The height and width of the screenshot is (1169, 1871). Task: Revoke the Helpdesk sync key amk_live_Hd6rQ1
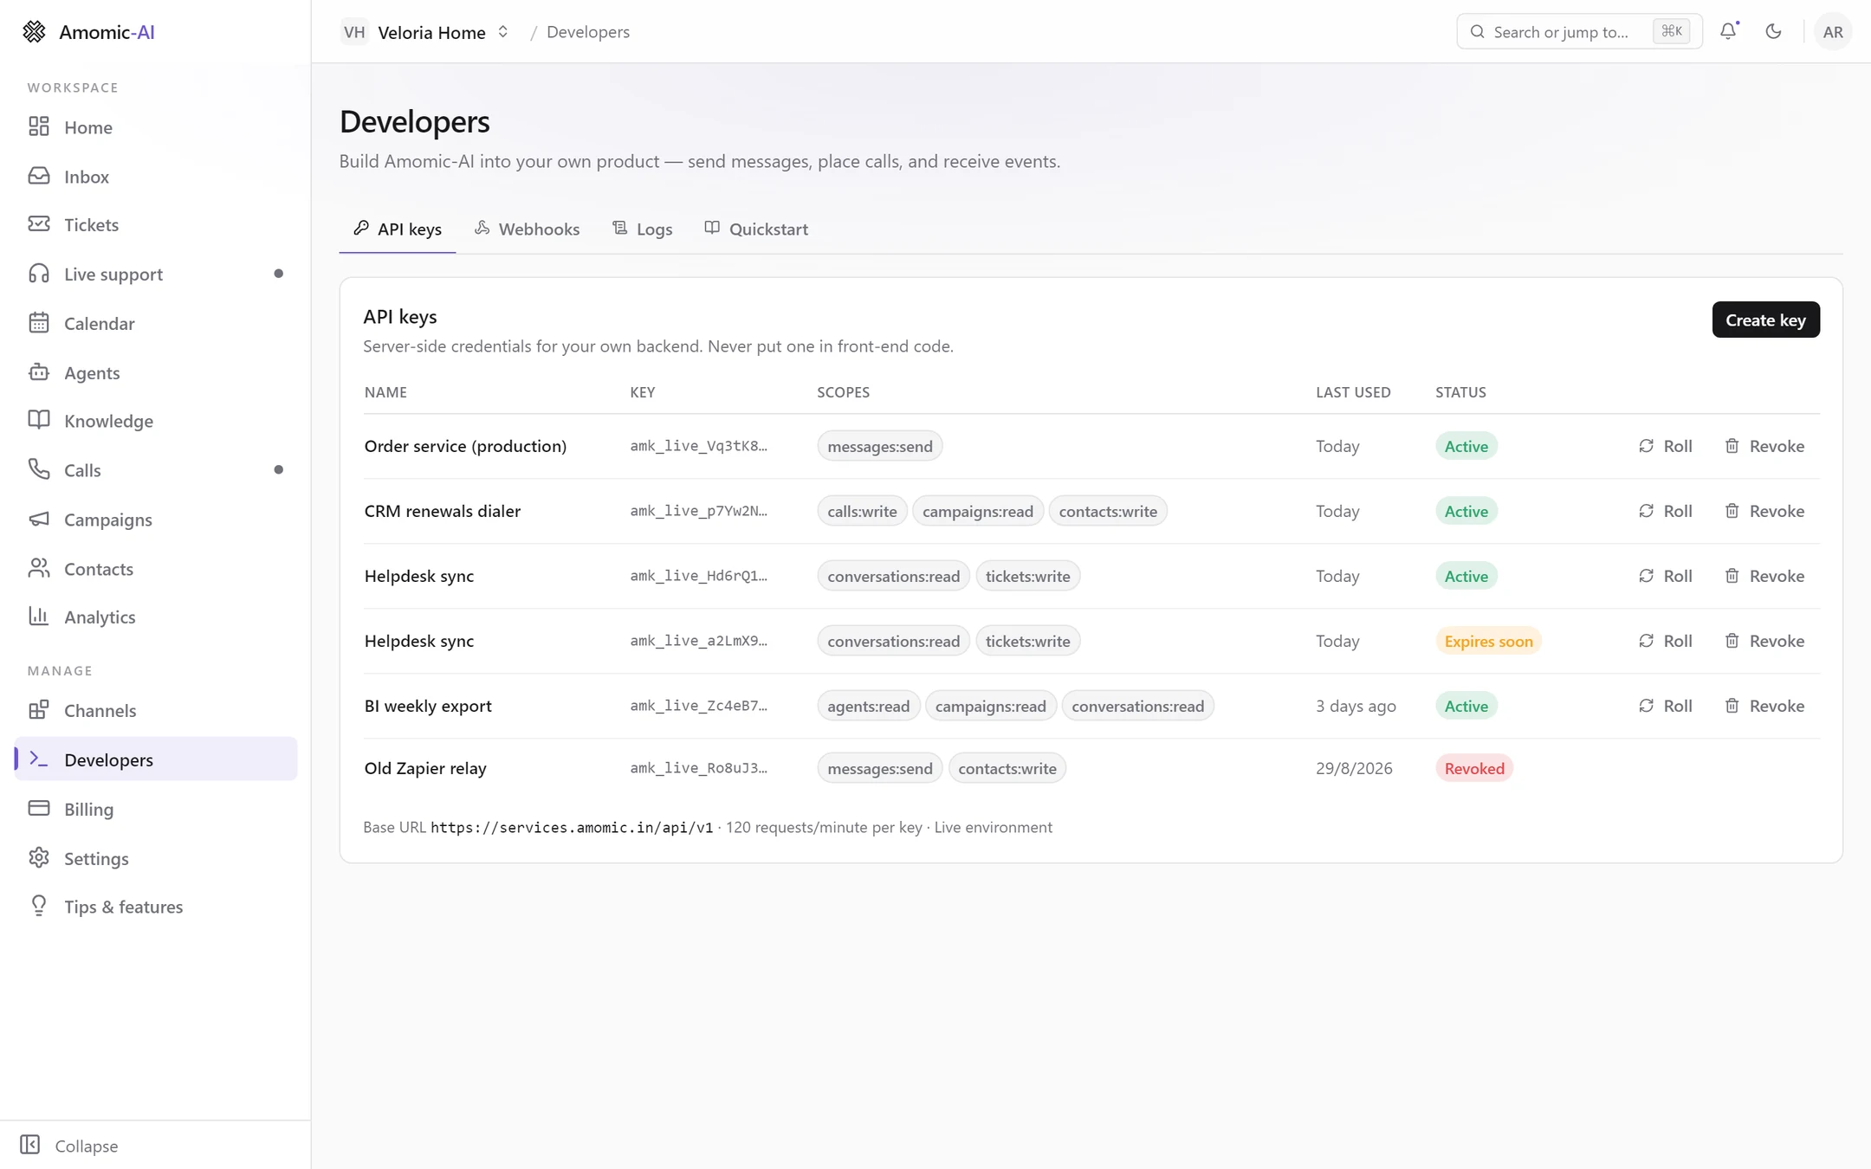point(1764,577)
